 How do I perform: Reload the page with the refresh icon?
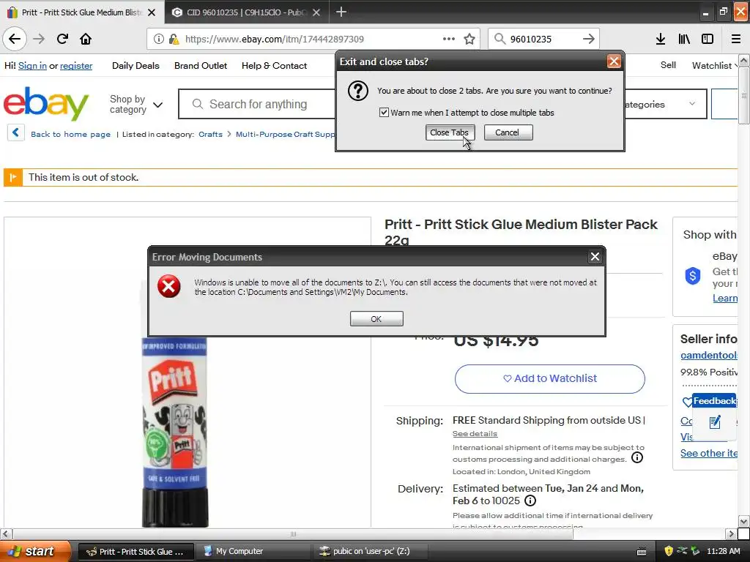(x=62, y=39)
